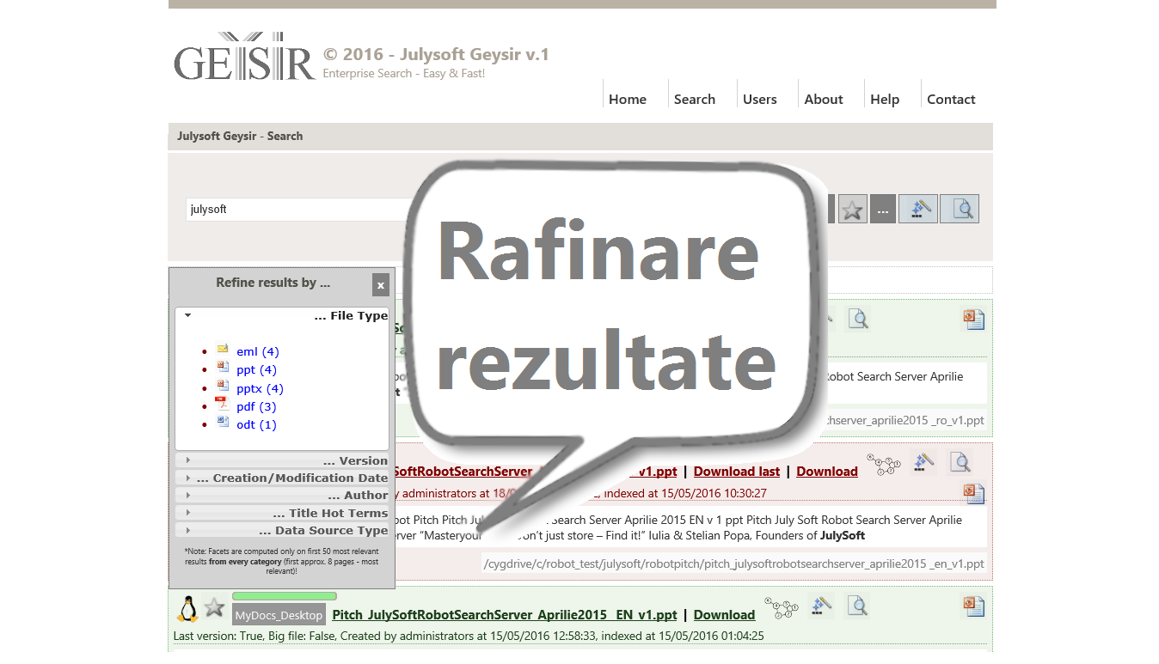Open Pitch_JulySoftRobotSearchServer_Aprilie2015_EN_v1.ppt in third result
This screenshot has width=1159, height=664.
pyautogui.click(x=505, y=614)
